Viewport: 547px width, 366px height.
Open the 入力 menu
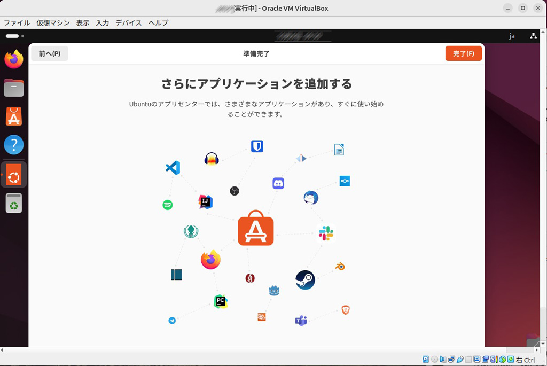point(102,22)
